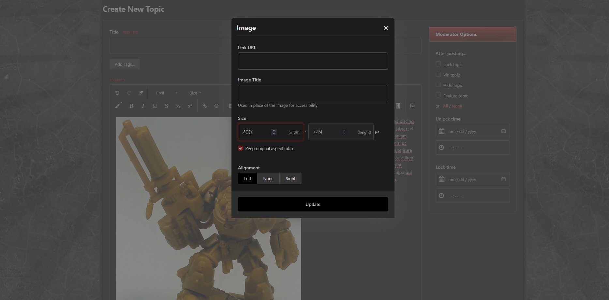Click the Link URL input field
The width and height of the screenshot is (609, 300).
pos(313,61)
